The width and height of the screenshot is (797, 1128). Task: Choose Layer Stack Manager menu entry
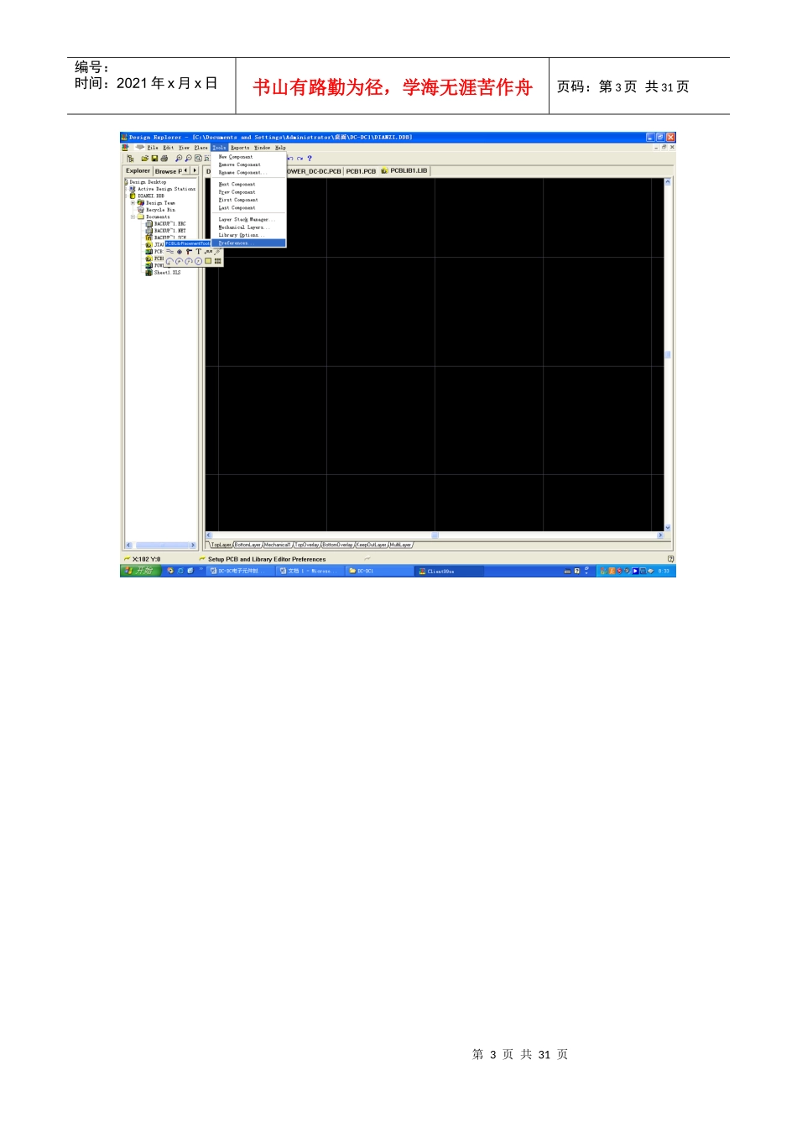tap(248, 220)
